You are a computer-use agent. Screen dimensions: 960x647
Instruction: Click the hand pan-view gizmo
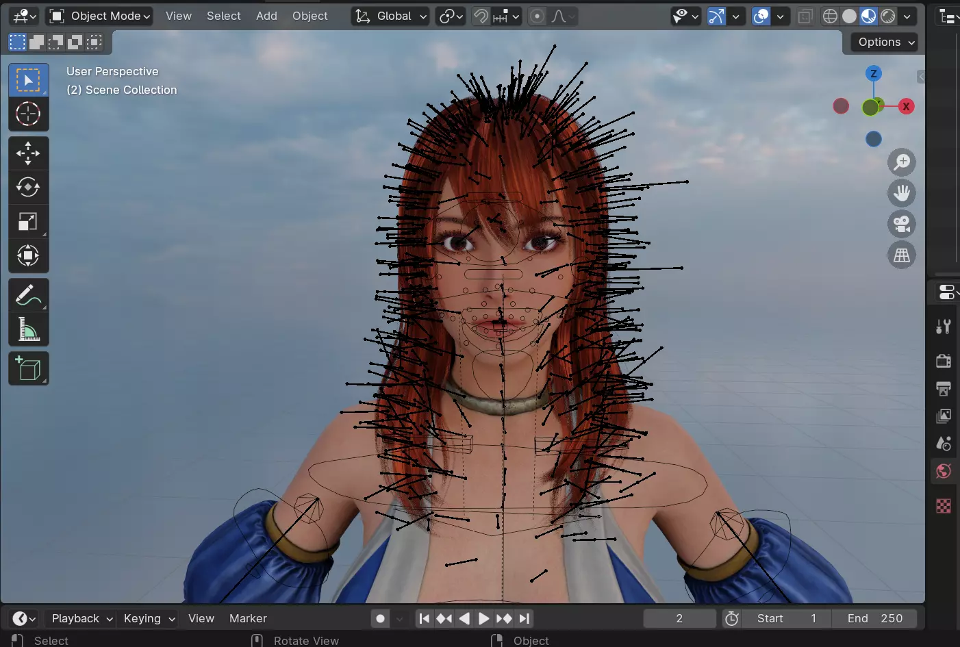click(902, 193)
